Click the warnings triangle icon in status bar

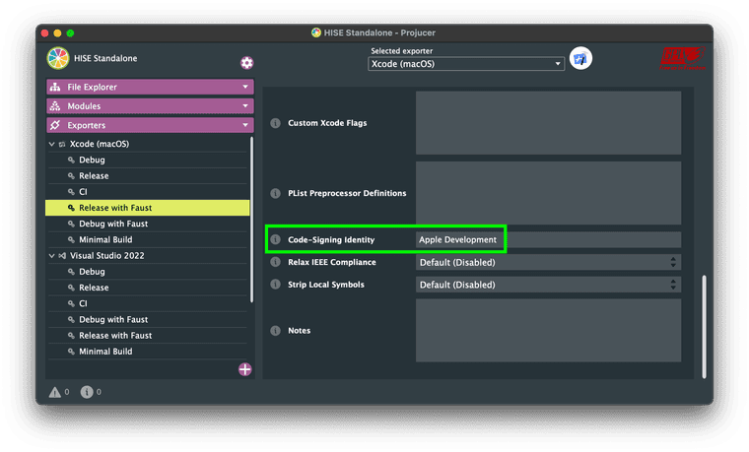(55, 392)
